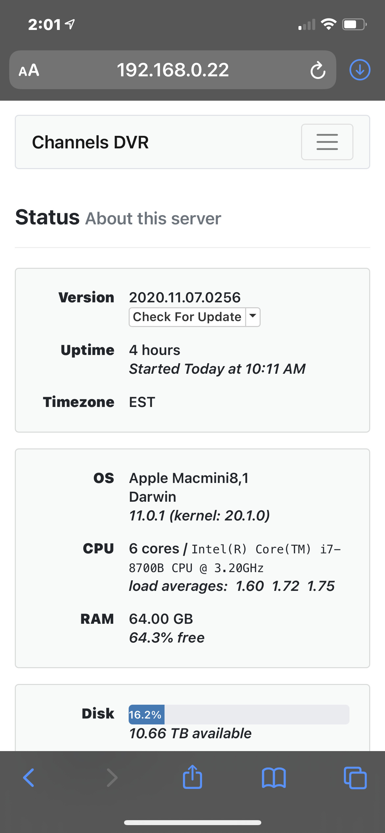Tap the reader text size AA icon
Screen dimensions: 385x833
(29, 70)
